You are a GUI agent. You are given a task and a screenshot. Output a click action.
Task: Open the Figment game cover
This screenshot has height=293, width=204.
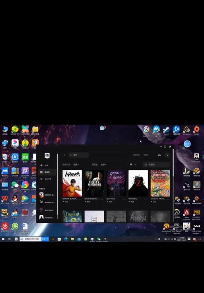click(x=72, y=216)
